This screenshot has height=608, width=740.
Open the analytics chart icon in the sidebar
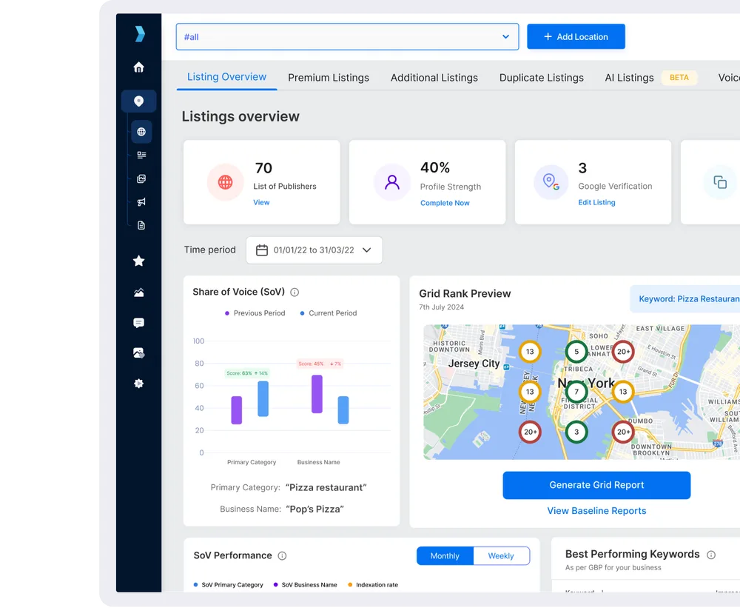(139, 293)
